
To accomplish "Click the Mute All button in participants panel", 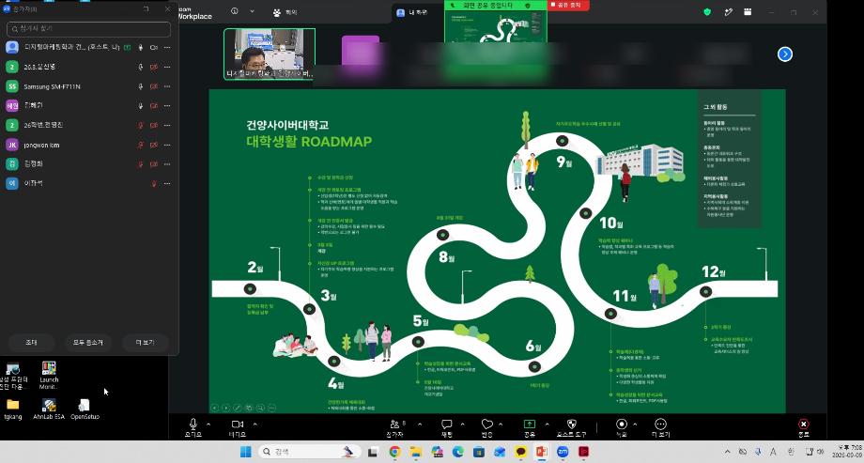I will 88,342.
